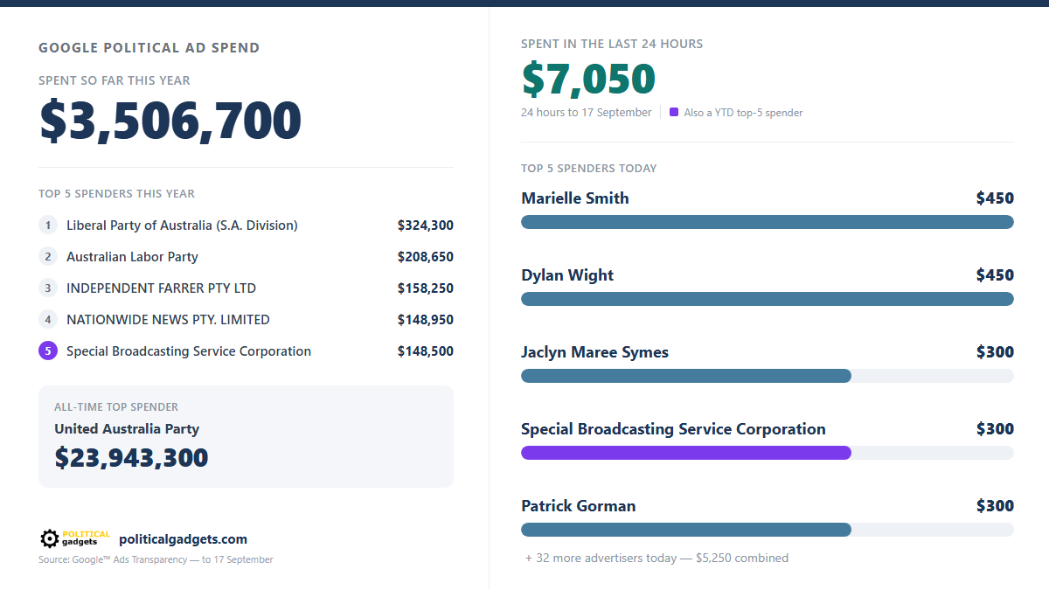
Task: Click the GOOGLE POLITICAL AD SPEND heading
Action: (149, 48)
